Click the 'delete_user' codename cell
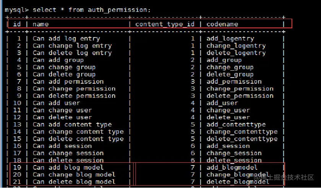321x188 pixels. (228, 117)
